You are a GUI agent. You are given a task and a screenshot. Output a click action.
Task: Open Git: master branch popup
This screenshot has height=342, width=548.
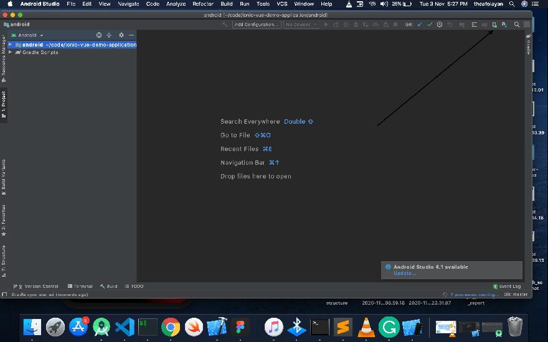pyautogui.click(x=516, y=295)
